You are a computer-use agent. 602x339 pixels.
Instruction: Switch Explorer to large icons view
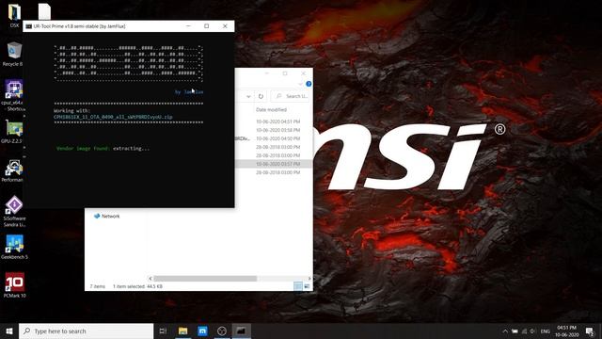[307, 286]
